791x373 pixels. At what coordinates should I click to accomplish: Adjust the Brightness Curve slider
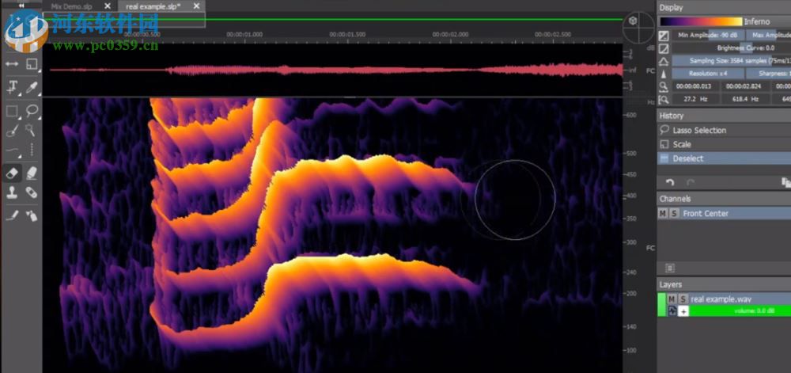click(x=732, y=48)
